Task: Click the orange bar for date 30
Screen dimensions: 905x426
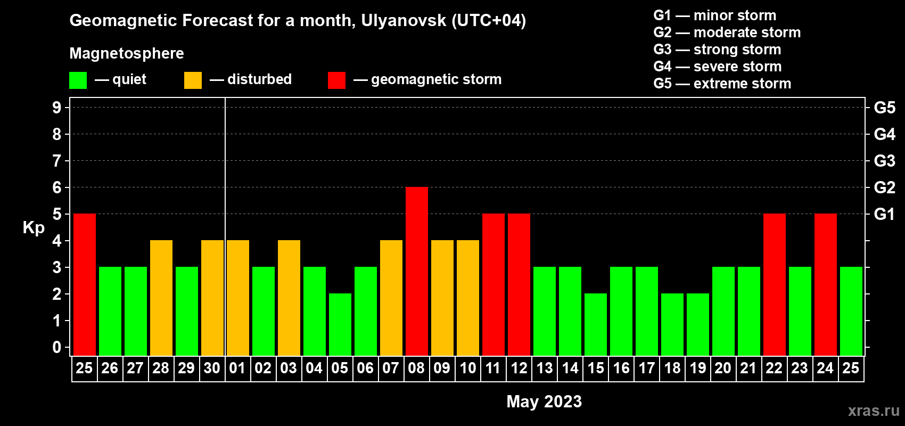Action: click(x=212, y=298)
